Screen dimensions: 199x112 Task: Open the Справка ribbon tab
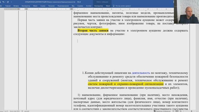pyautogui.click(x=80, y=6)
